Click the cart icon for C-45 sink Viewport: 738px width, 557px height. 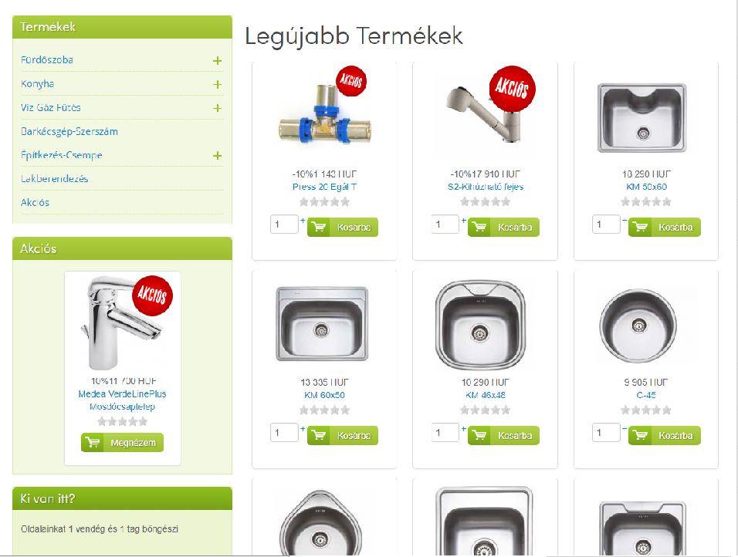click(x=640, y=436)
